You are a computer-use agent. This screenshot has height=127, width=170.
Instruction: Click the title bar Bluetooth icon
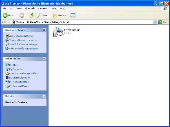pos(3,3)
